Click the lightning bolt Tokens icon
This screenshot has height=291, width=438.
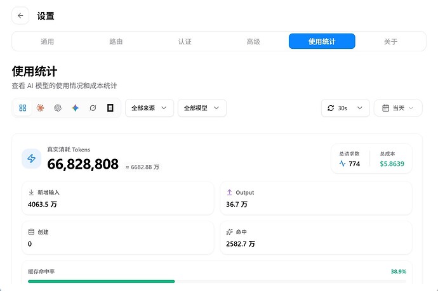pyautogui.click(x=32, y=158)
